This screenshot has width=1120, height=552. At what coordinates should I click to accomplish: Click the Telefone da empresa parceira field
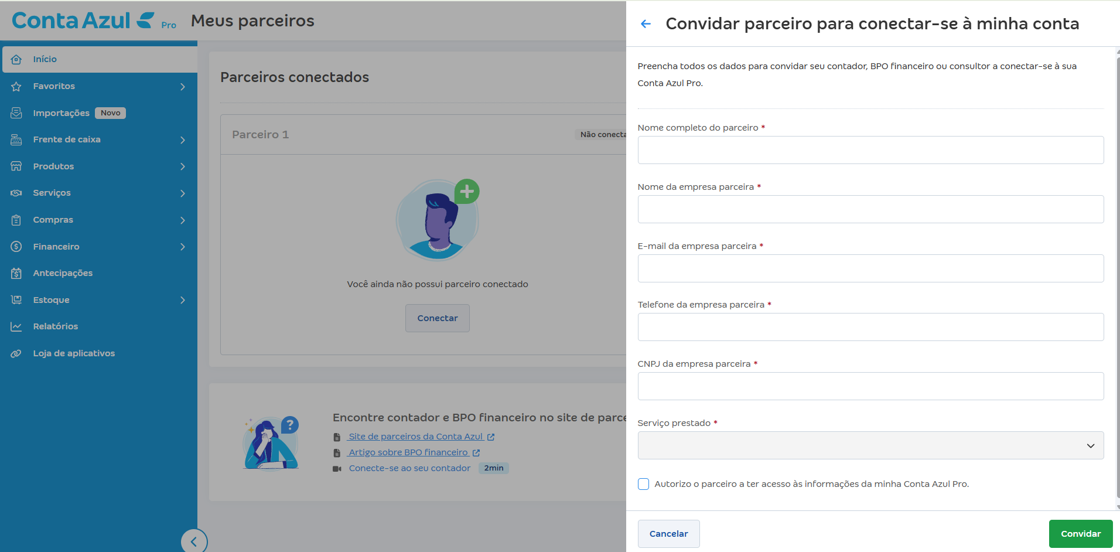(870, 327)
